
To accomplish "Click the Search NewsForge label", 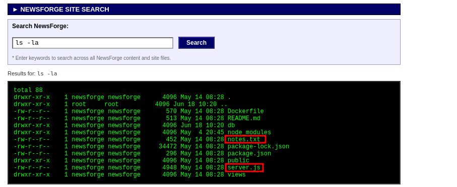I will [x=40, y=26].
